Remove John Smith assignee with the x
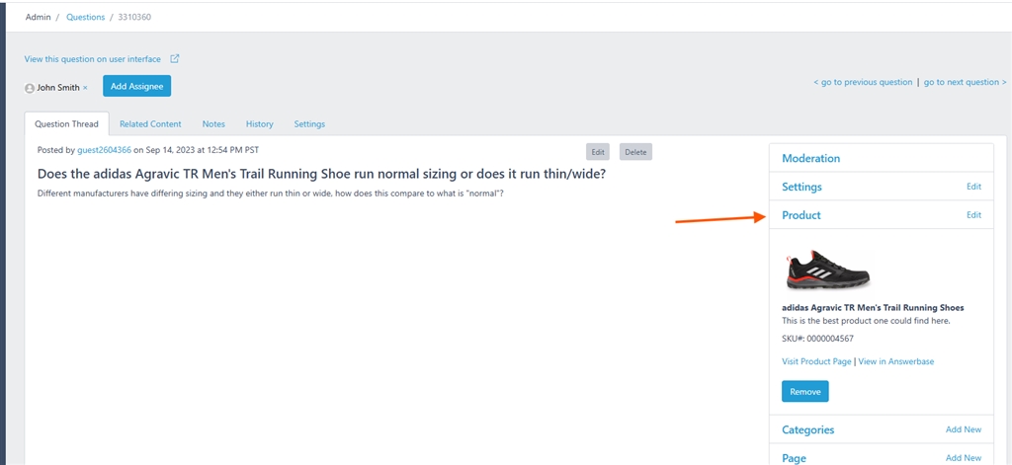This screenshot has height=465, width=1012. pos(85,88)
